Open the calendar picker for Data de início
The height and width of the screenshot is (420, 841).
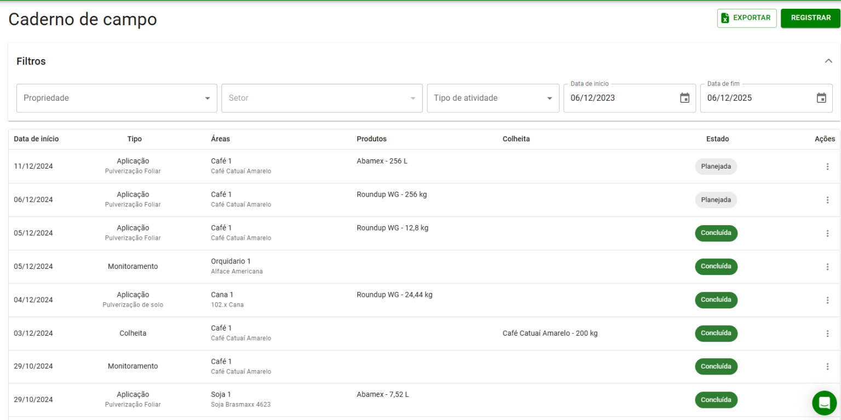tap(684, 98)
